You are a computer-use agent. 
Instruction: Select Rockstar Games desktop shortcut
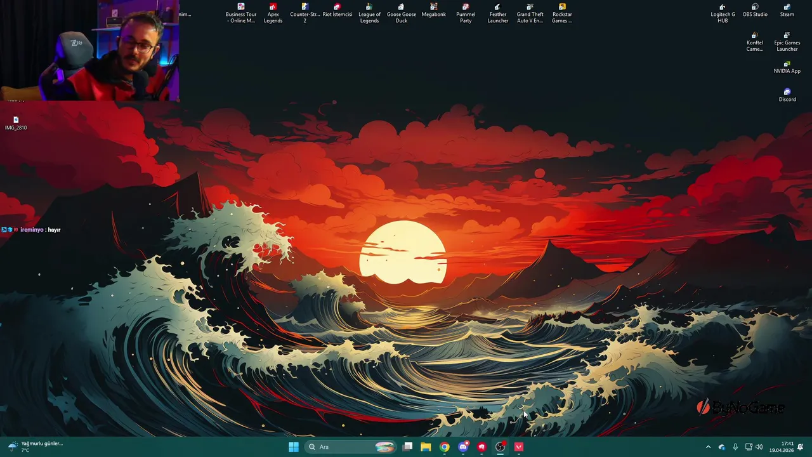tap(562, 13)
